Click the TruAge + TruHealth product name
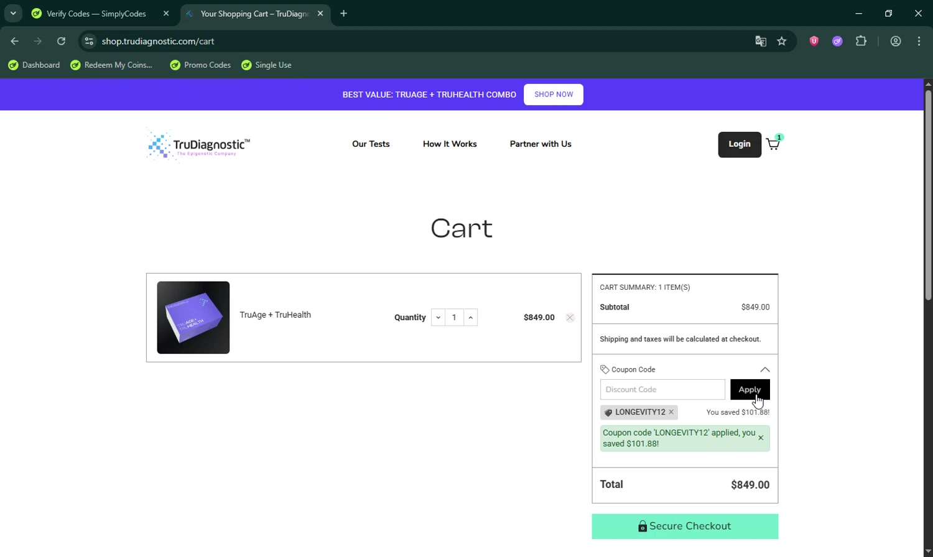 [276, 315]
